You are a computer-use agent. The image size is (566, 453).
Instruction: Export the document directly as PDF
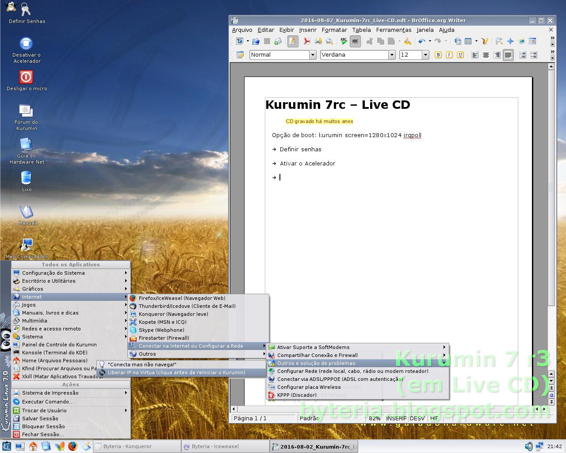[307, 41]
